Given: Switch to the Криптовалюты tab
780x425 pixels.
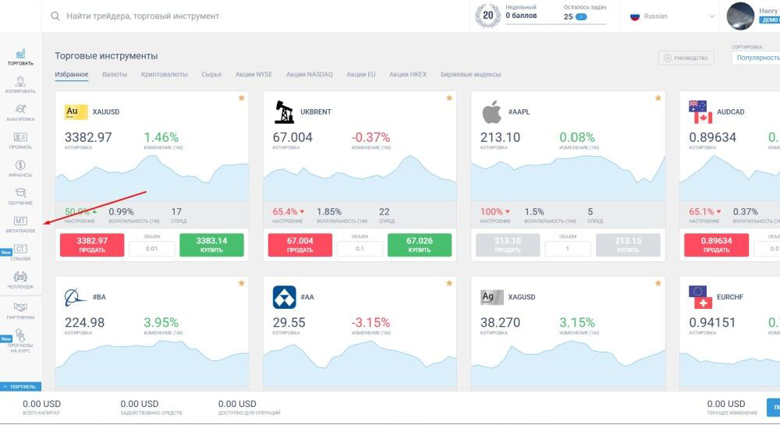Looking at the screenshot, I should click(164, 75).
